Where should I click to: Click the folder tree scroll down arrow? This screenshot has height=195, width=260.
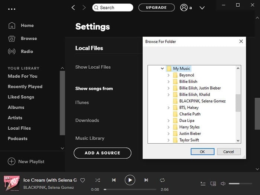tap(238, 141)
